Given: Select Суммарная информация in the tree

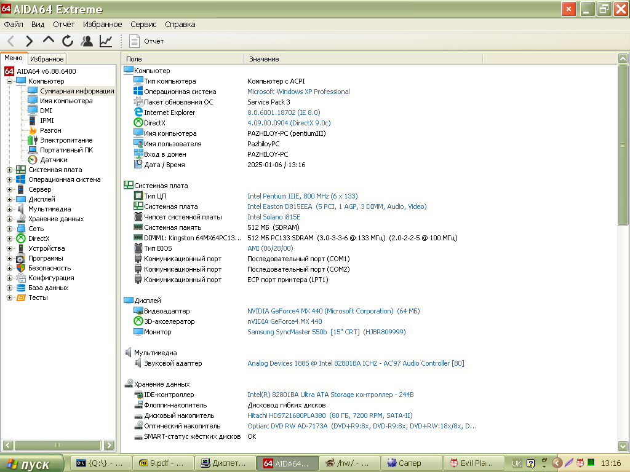Looking at the screenshot, I should coord(77,91).
